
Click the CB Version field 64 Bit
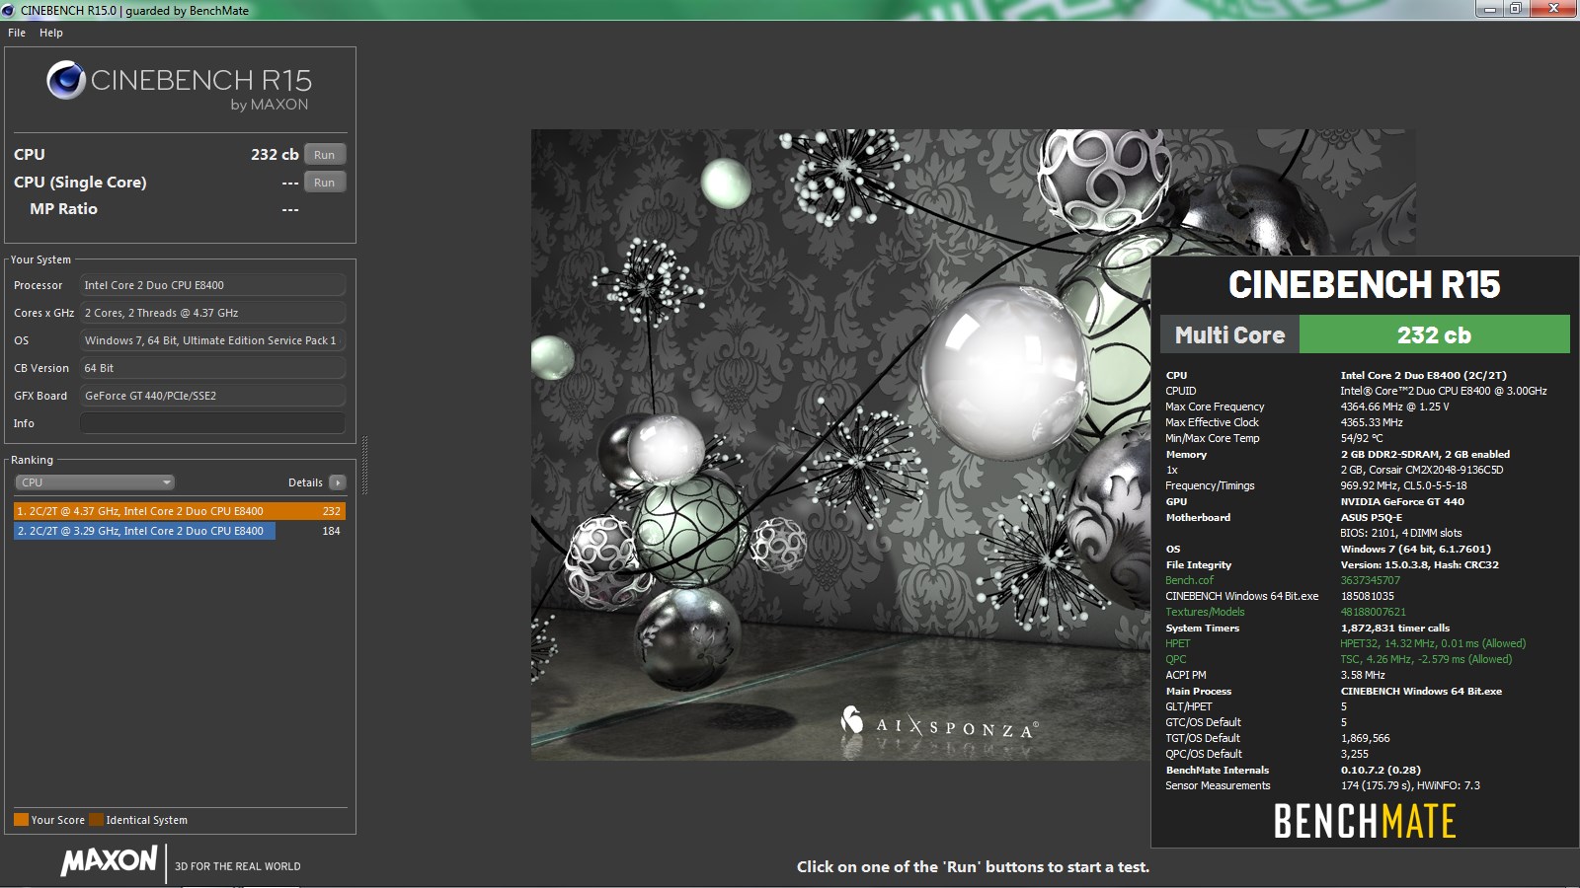[x=212, y=368]
